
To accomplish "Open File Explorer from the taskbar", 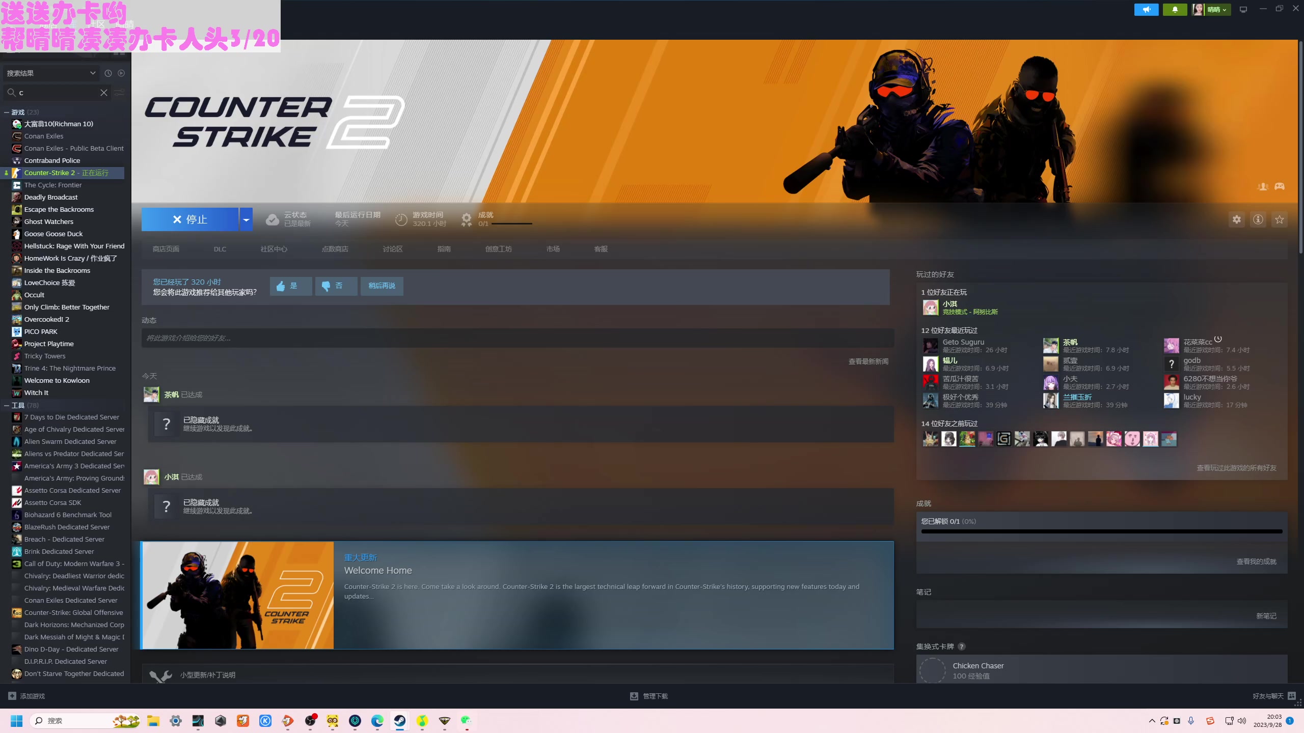I will coord(153,721).
